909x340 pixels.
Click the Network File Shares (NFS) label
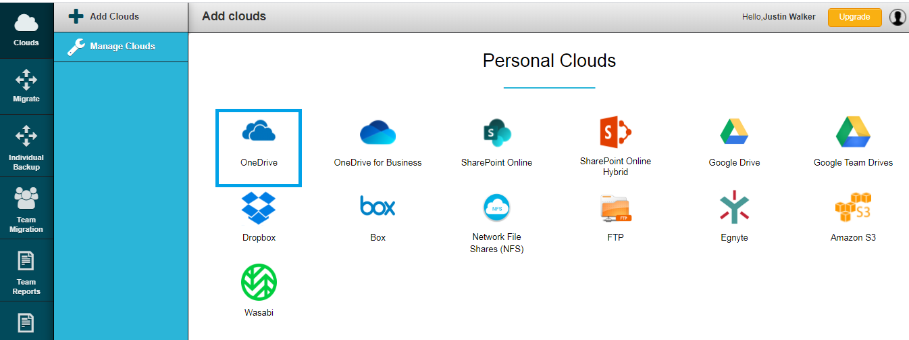(x=496, y=243)
